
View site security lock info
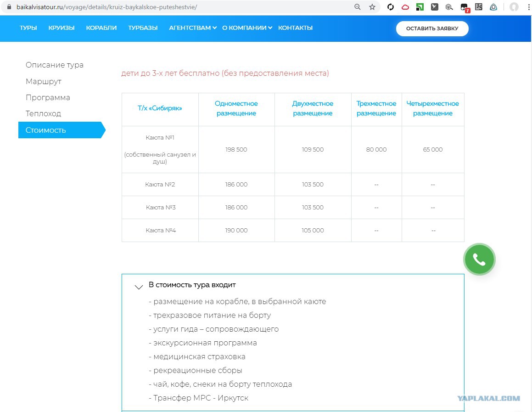click(10, 7)
